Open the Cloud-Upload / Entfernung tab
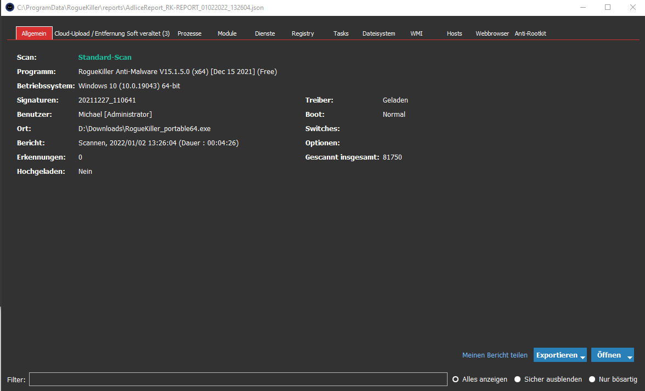The height and width of the screenshot is (391, 645). pos(89,33)
